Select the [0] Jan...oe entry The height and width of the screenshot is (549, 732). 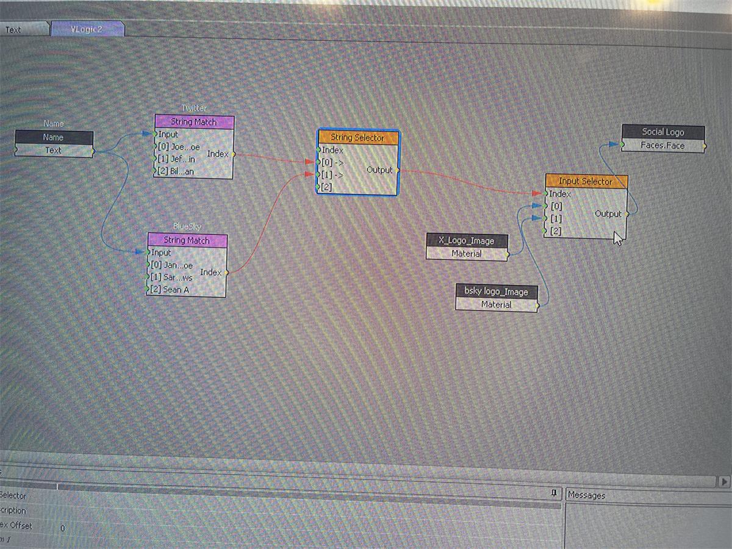171,265
